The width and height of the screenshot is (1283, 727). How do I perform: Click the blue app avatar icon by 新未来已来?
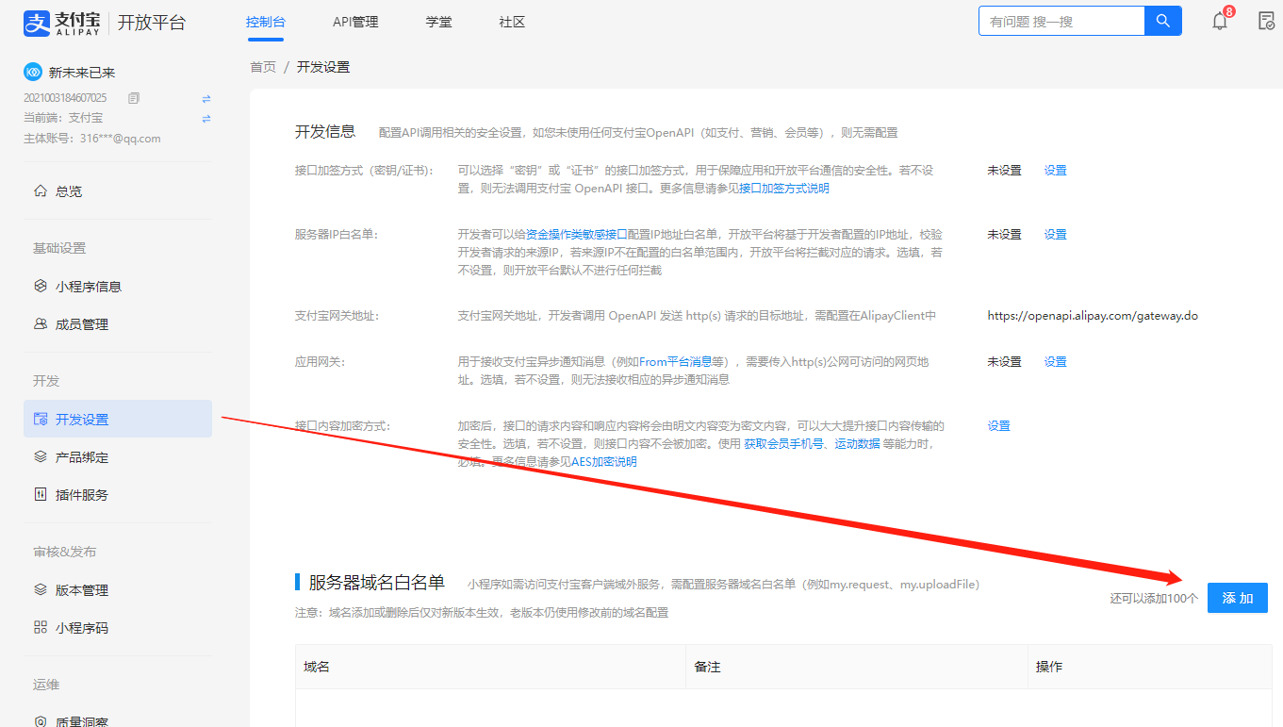33,73
